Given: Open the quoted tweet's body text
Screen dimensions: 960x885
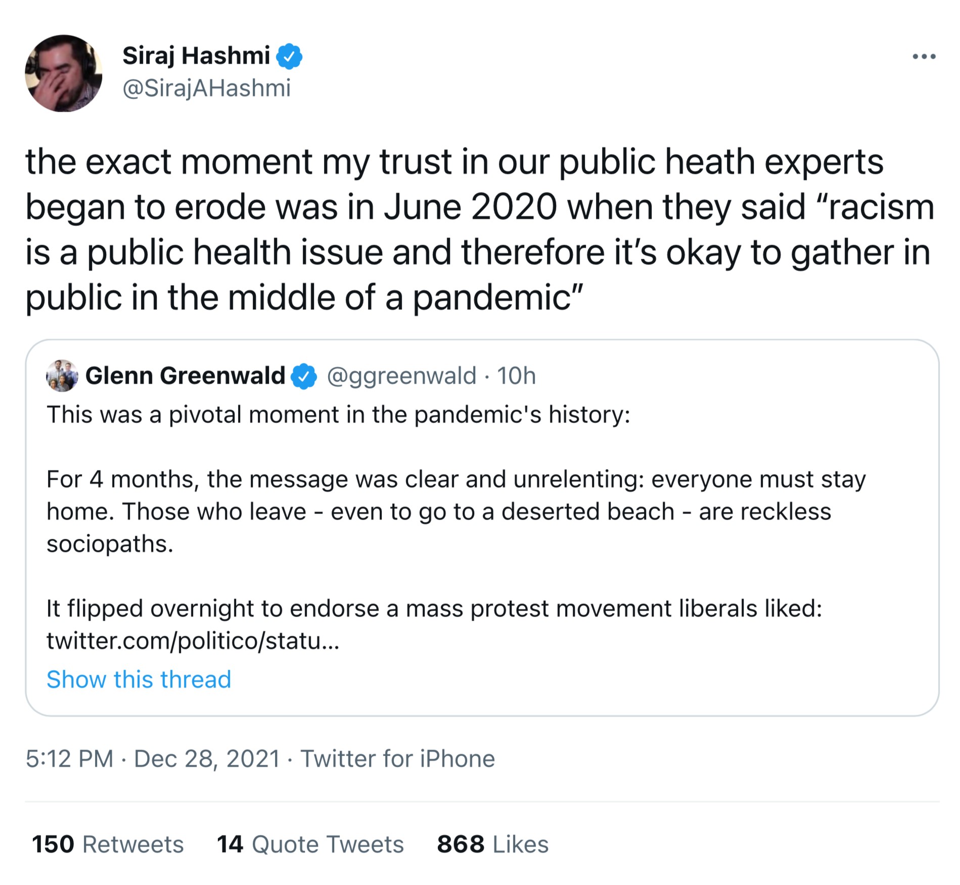Looking at the screenshot, I should click(x=455, y=511).
